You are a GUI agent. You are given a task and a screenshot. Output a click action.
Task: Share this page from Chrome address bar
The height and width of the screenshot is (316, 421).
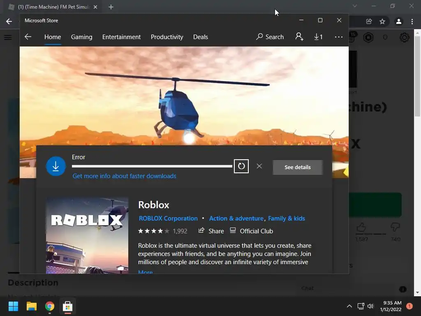click(369, 21)
